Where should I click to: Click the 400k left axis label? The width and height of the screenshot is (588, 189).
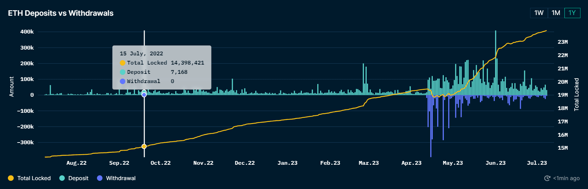point(27,32)
